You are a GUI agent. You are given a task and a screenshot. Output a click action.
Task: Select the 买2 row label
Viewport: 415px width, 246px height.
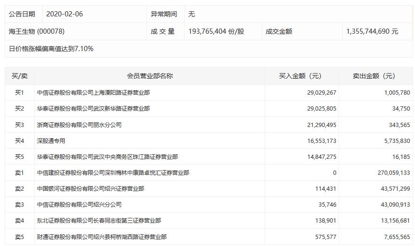[x=19, y=109]
